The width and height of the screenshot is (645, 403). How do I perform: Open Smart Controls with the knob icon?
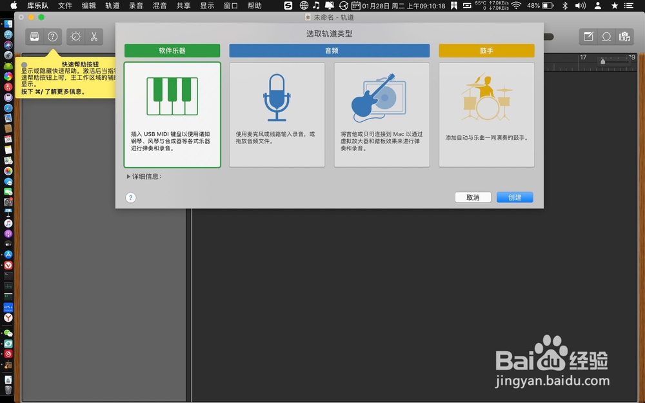pos(75,37)
